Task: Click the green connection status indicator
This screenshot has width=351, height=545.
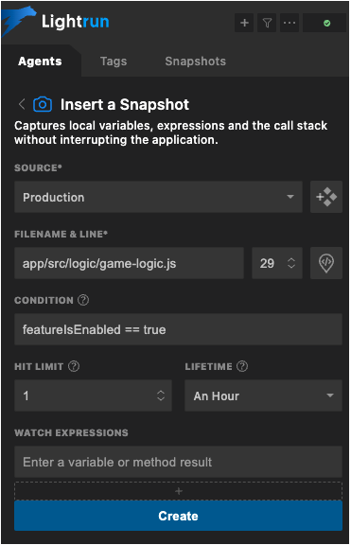Action: click(x=326, y=24)
